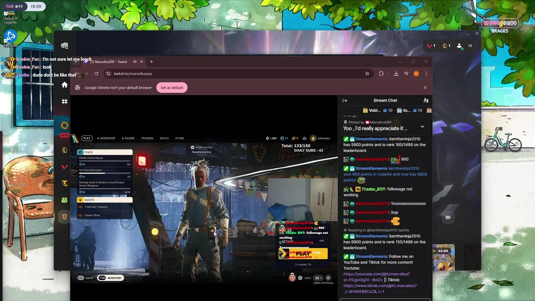Dismiss the default browser notification bar
The height and width of the screenshot is (301, 535).
(x=425, y=87)
